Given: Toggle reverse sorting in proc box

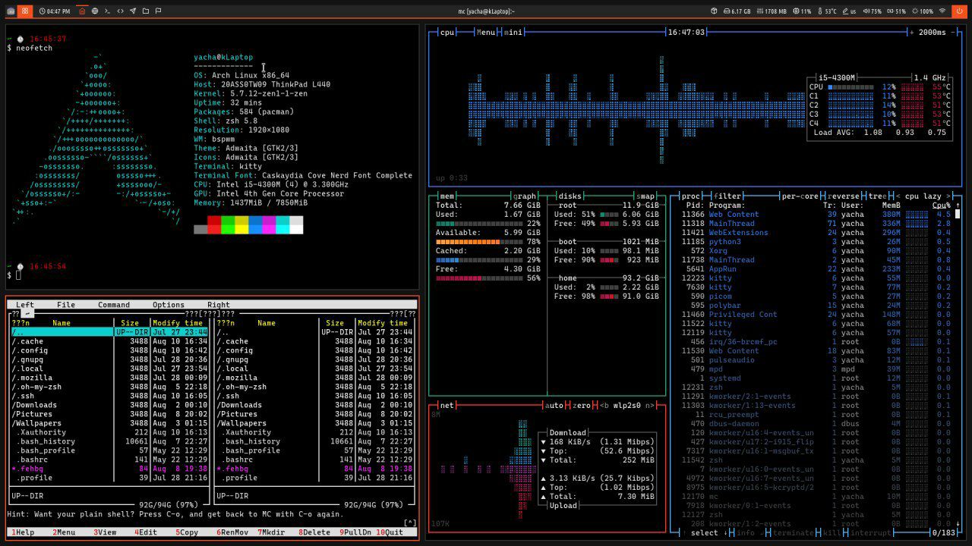Looking at the screenshot, I should [844, 196].
